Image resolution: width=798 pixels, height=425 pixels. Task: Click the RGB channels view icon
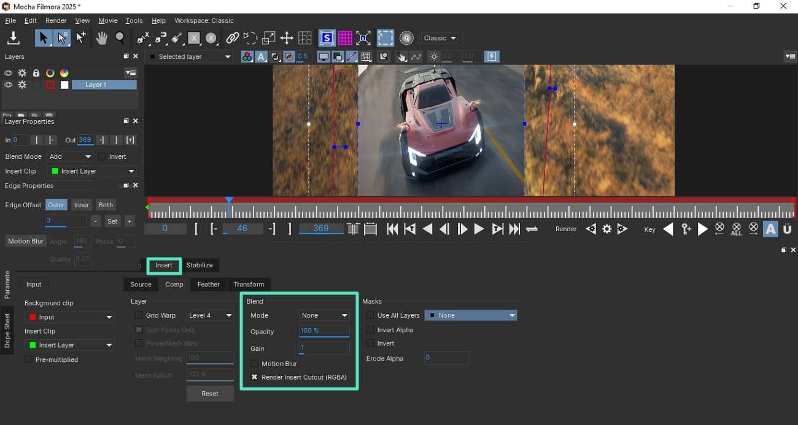247,57
